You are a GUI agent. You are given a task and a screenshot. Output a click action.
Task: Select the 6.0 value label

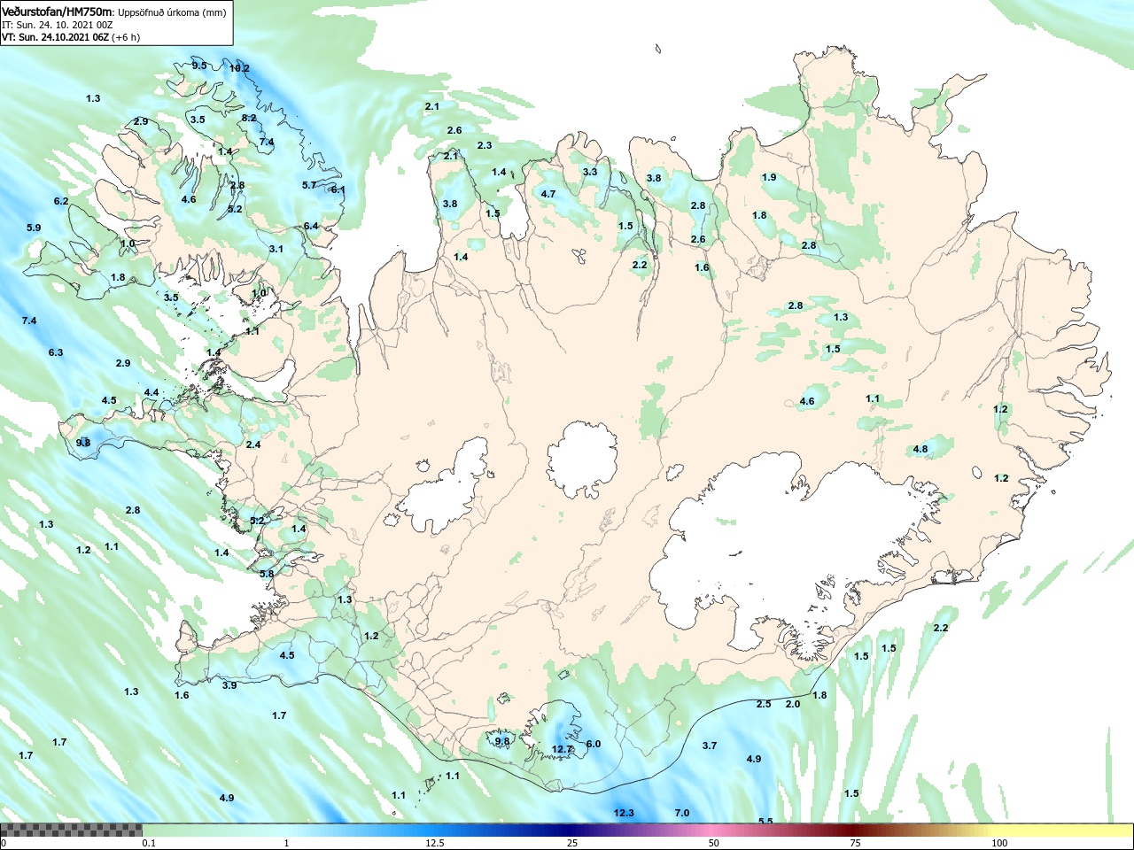coord(594,744)
